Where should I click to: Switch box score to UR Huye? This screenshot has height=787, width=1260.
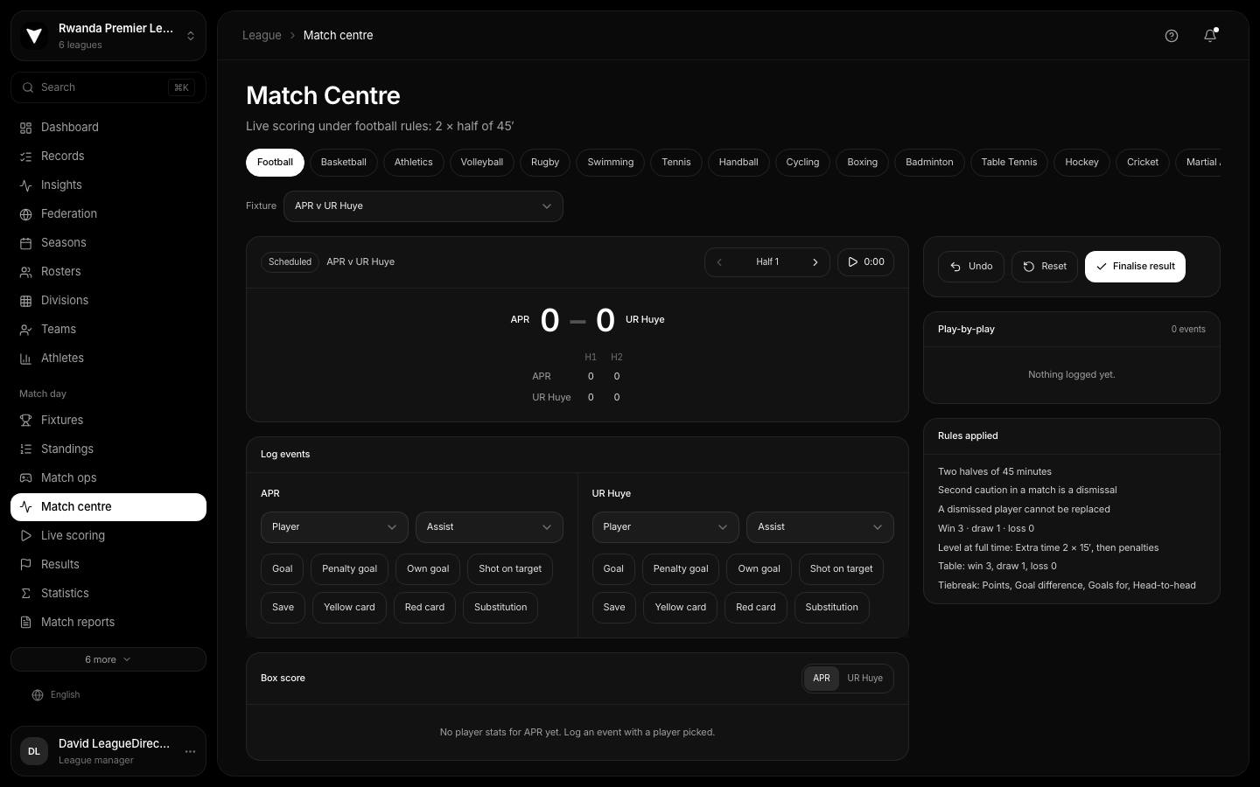(864, 679)
